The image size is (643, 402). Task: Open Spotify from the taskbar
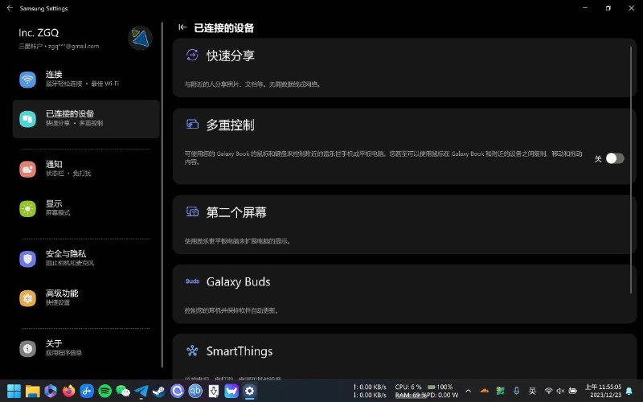(x=105, y=391)
